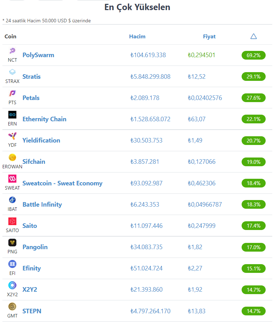
Task: Click Stratis's green 29.1% change badge
Action: [x=253, y=76]
